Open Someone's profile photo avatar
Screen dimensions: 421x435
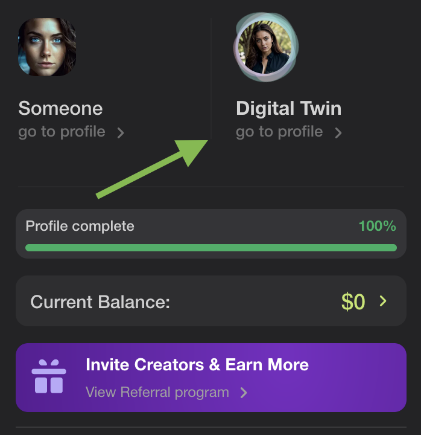[x=47, y=47]
